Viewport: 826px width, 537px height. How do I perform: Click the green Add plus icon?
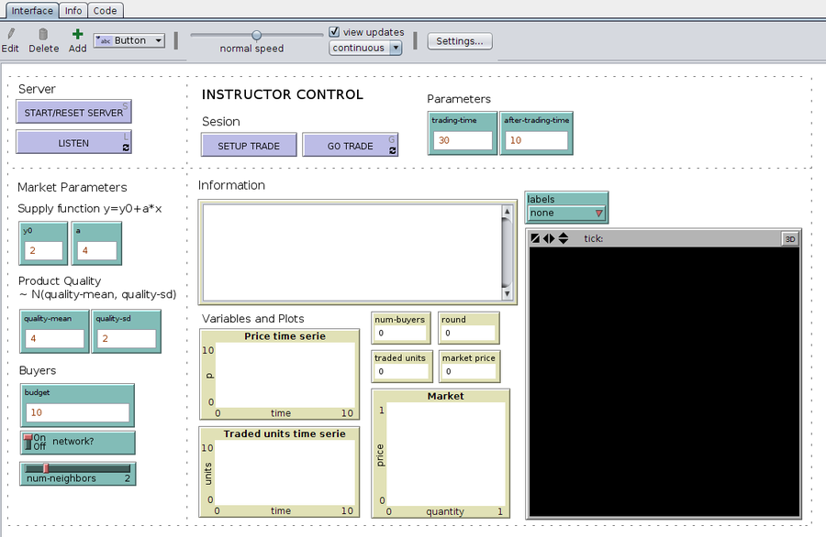click(x=77, y=34)
